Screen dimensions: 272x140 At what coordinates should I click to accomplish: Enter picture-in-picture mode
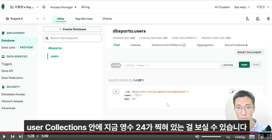tap(261, 137)
